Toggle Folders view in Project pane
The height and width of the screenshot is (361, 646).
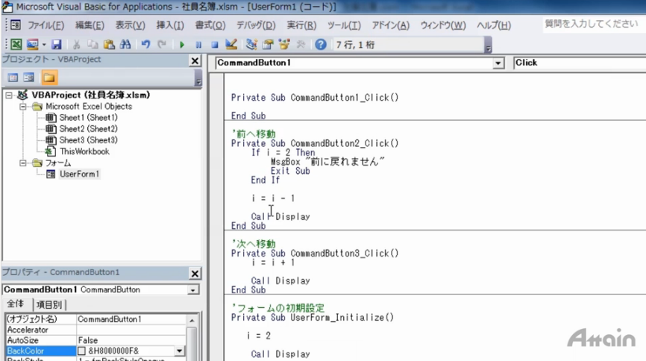[x=48, y=78]
